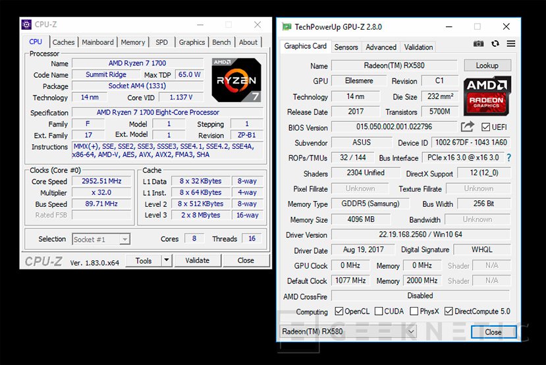Open the GPU-Z hamburger menu
This screenshot has height=365, width=546.
[511, 44]
